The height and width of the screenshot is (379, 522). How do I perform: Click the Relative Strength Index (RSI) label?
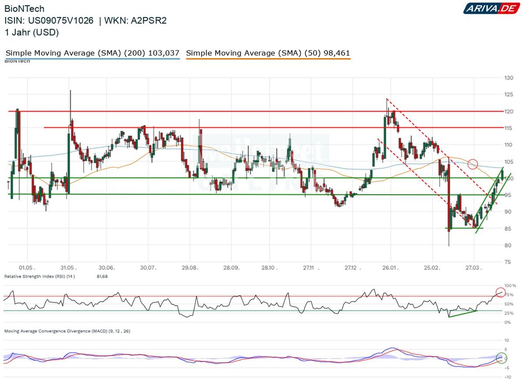40,276
